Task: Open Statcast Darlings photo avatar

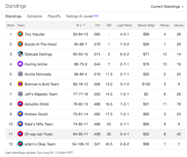Action: (20, 54)
